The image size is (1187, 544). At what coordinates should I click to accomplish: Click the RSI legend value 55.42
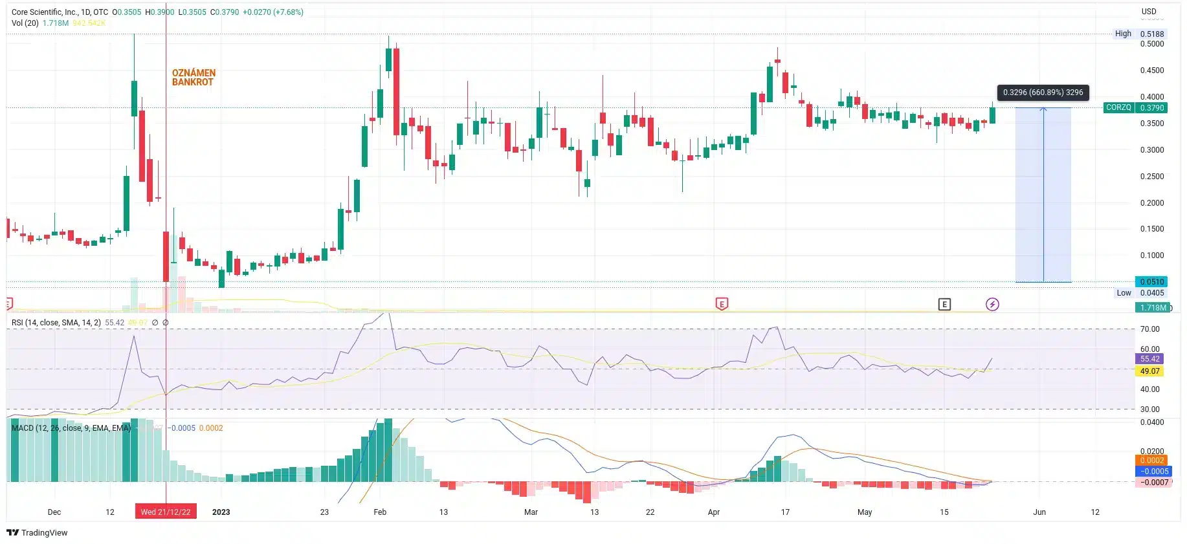click(115, 322)
